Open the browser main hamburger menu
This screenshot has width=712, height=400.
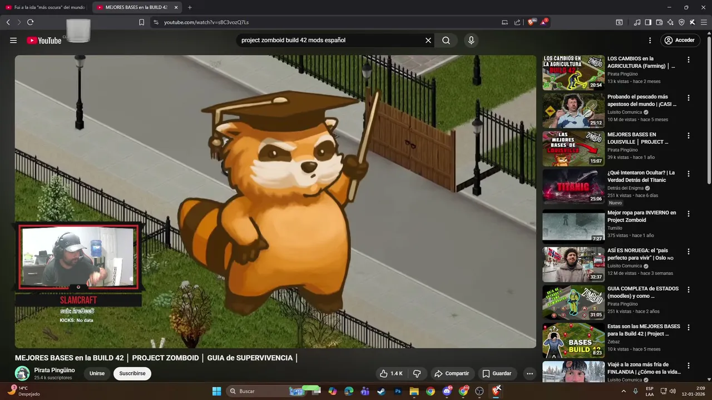(703, 22)
